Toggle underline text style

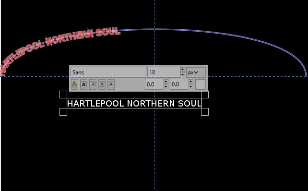pyautogui.click(x=102, y=84)
